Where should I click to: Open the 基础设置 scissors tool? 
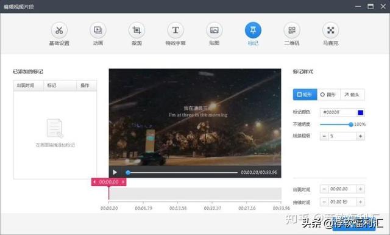pyautogui.click(x=59, y=30)
